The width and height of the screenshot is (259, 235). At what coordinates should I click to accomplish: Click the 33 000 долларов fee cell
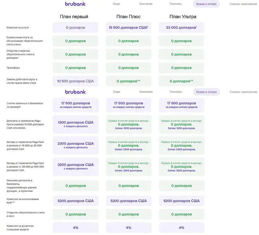tap(181, 28)
